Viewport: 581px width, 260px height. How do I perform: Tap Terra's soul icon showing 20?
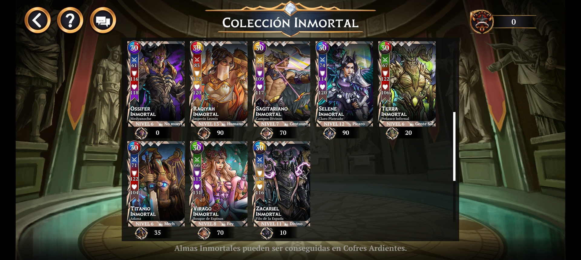tap(392, 133)
